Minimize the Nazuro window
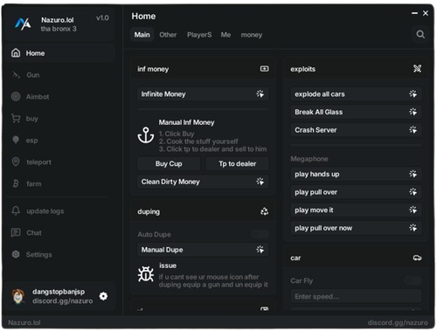The image size is (437, 331). (414, 13)
